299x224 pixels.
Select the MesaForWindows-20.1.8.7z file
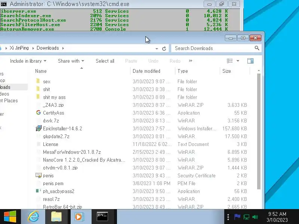coord(72,152)
